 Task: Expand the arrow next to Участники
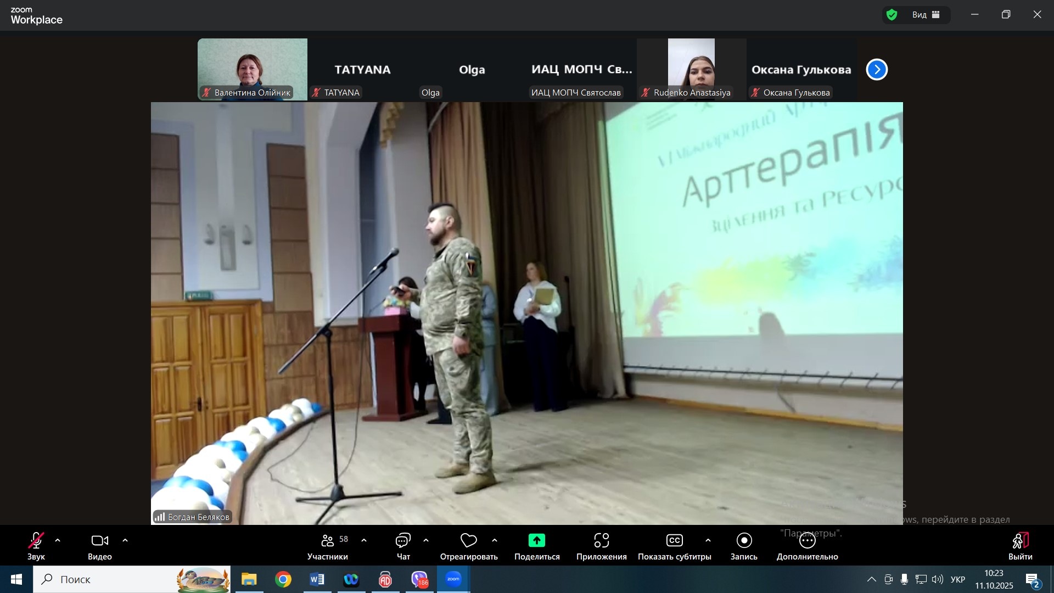point(364,541)
